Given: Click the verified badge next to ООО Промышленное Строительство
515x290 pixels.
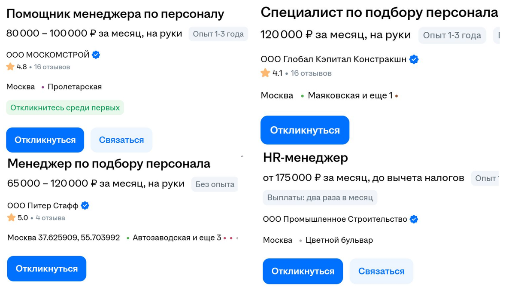Looking at the screenshot, I should pyautogui.click(x=413, y=219).
